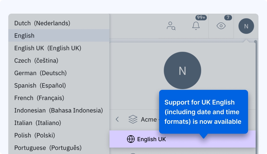Screen dimensions: 267x154
Task: Open the N user avatar menu
Action: point(246,26)
